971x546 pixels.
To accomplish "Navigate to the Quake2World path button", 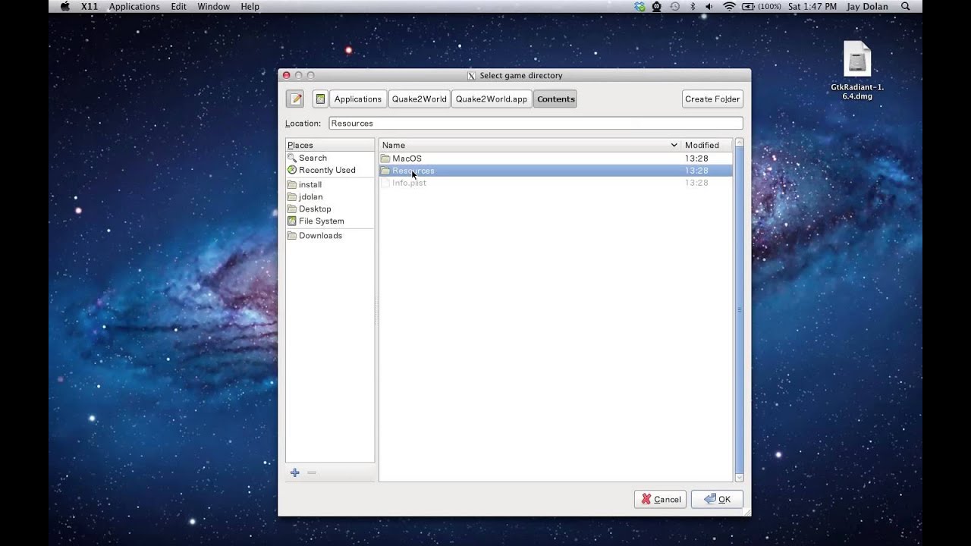I will (419, 99).
